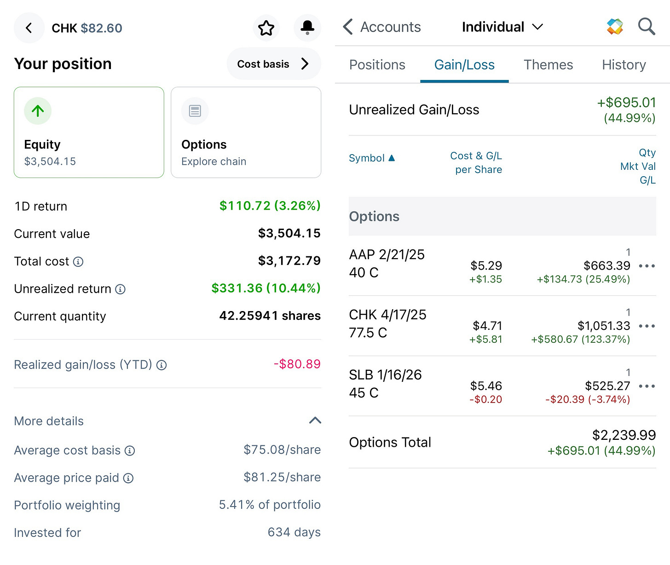Viewport: 670px width, 565px height.
Task: Show info for Average price paid
Action: click(x=129, y=479)
